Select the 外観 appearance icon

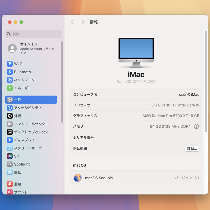pyautogui.click(x=10, y=116)
